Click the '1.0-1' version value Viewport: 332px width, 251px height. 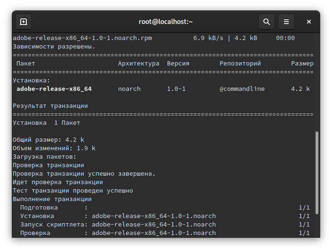(x=176, y=89)
